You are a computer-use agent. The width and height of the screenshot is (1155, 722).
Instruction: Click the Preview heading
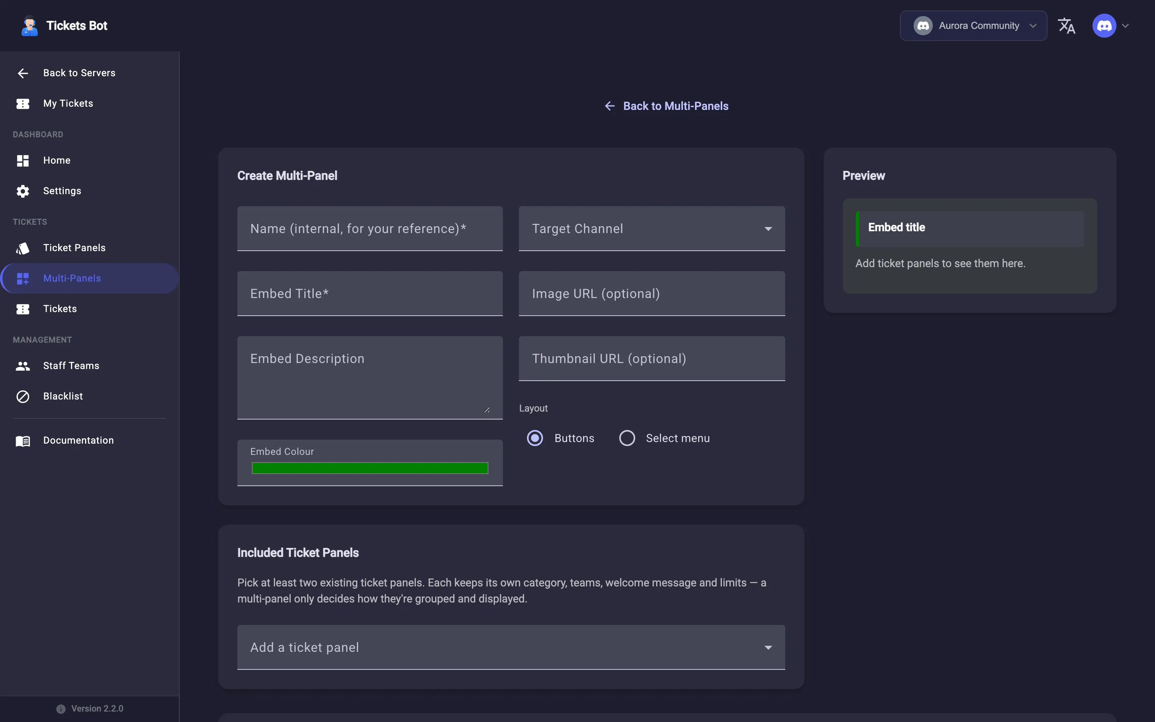(x=863, y=176)
